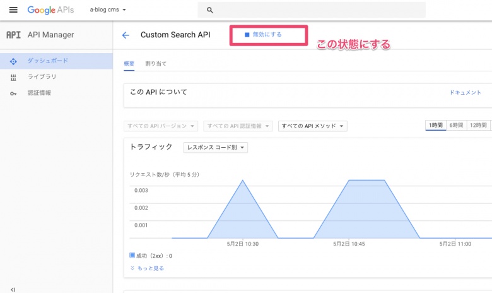This screenshot has width=492, height=293.
Task: Toggle the 成功 (2xx) legend checkbox
Action: click(132, 255)
